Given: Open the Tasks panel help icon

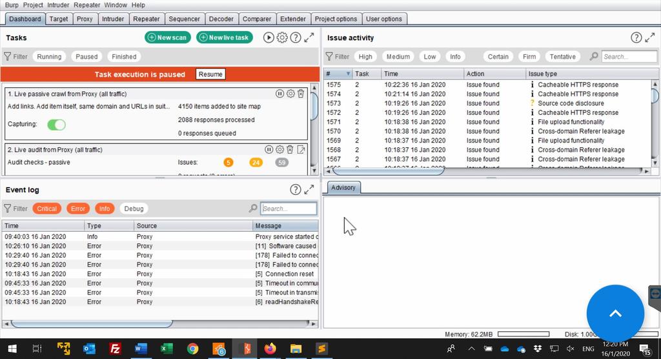Looking at the screenshot, I should [x=296, y=37].
